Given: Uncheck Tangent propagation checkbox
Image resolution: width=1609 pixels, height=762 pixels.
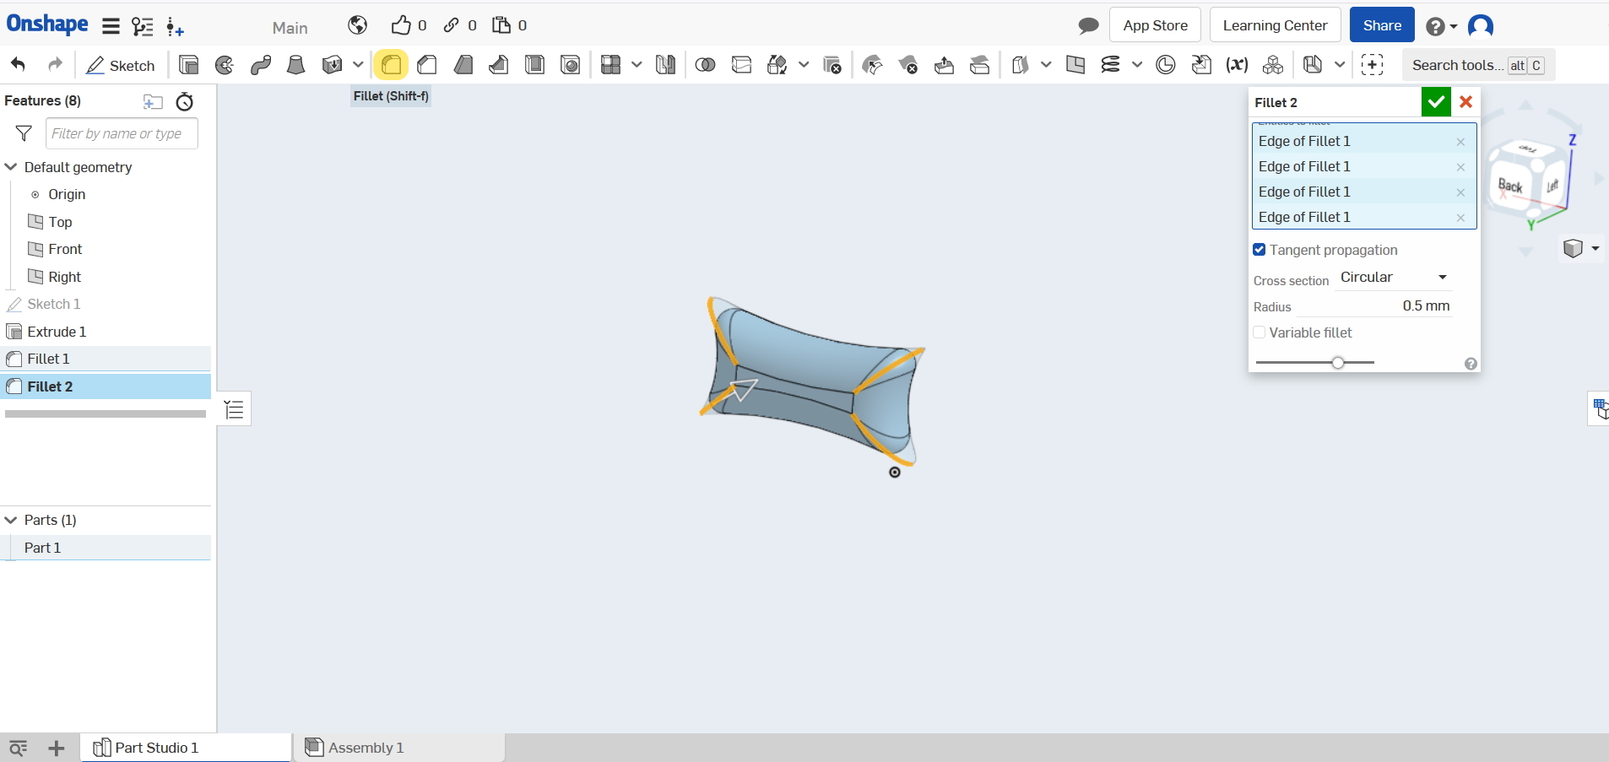Looking at the screenshot, I should 1260,250.
